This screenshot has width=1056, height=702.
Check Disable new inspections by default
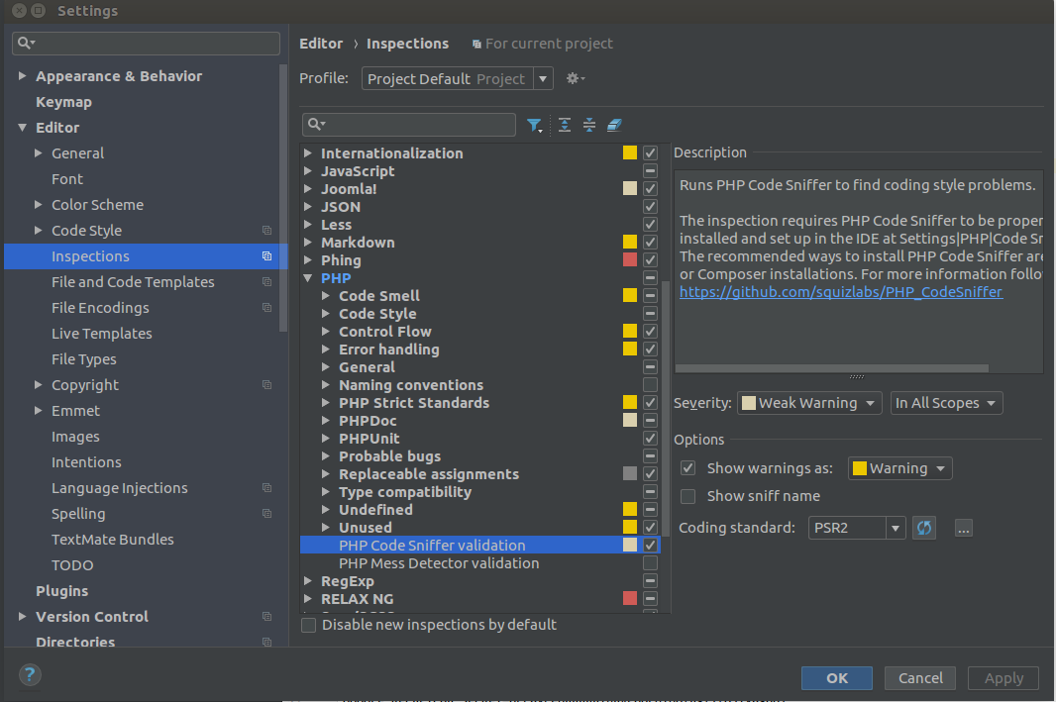point(309,625)
